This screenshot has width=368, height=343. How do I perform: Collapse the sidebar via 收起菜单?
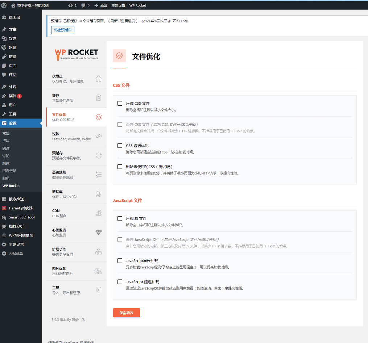click(16, 254)
